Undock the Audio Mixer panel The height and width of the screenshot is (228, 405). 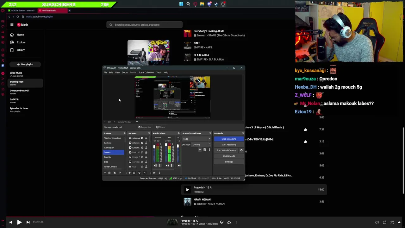tap(178, 133)
